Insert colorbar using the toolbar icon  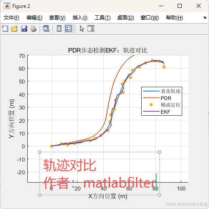coord(59,28)
